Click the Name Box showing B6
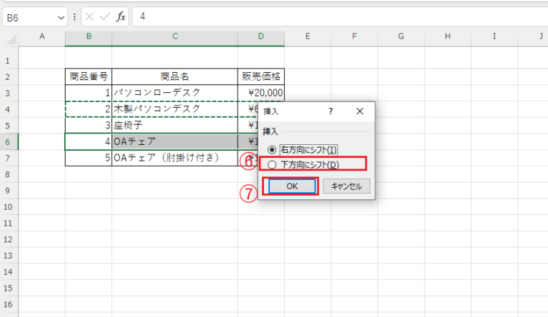The image size is (548, 317). (x=29, y=15)
